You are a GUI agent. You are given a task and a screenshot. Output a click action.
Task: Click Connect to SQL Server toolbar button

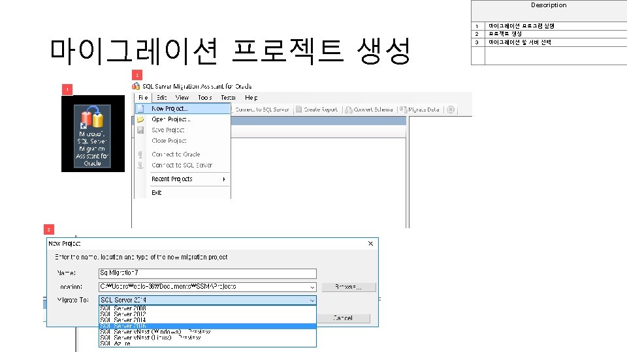click(x=261, y=110)
